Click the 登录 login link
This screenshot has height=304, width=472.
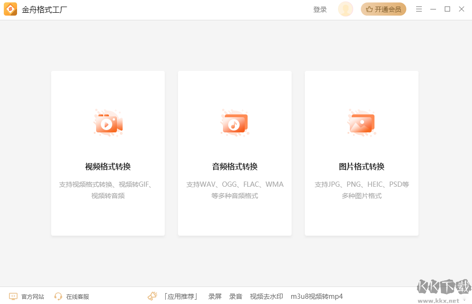320,9
